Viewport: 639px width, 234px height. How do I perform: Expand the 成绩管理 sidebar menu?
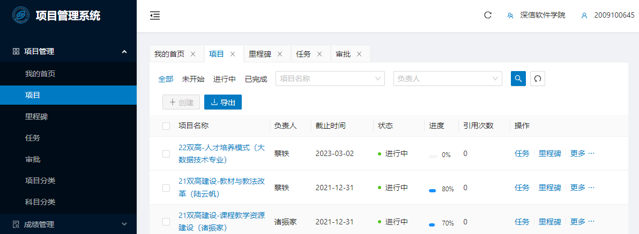pos(68,224)
